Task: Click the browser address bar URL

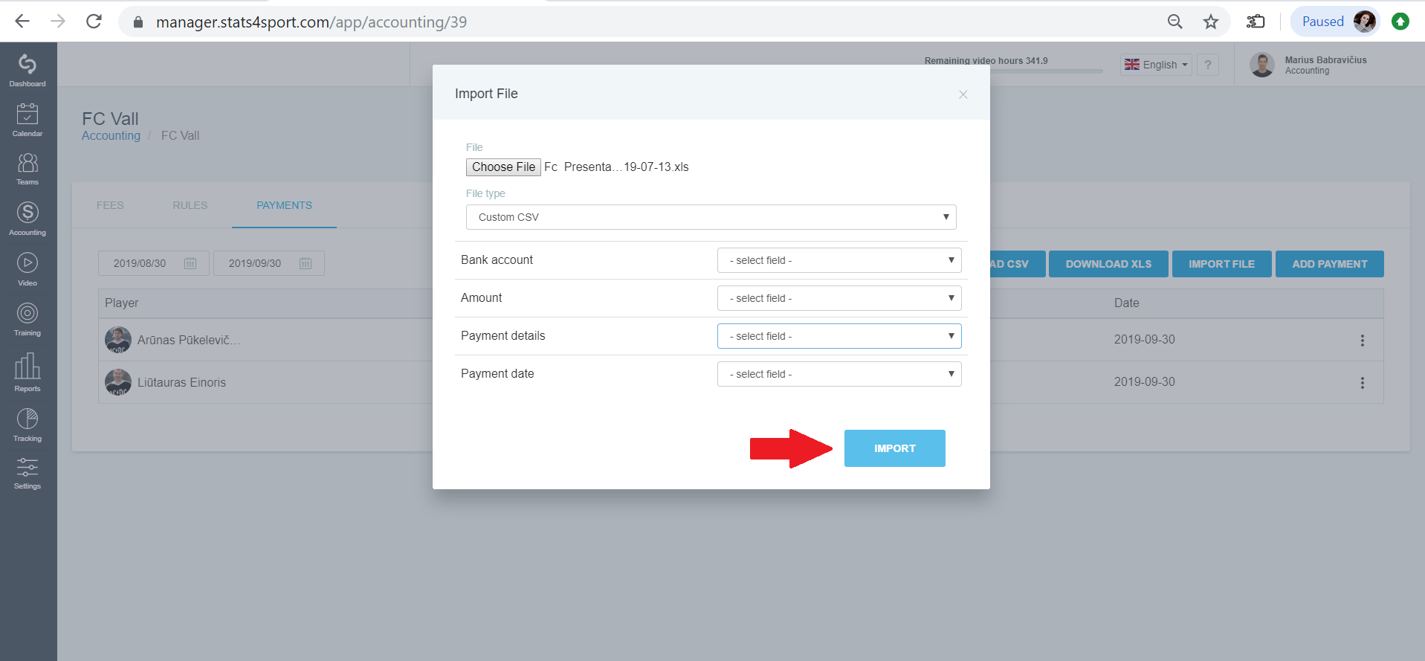Action: 311,22
